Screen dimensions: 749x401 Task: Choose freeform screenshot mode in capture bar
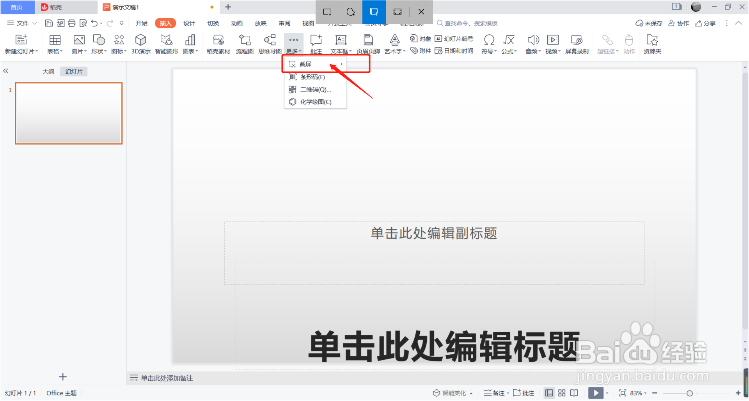click(x=351, y=12)
